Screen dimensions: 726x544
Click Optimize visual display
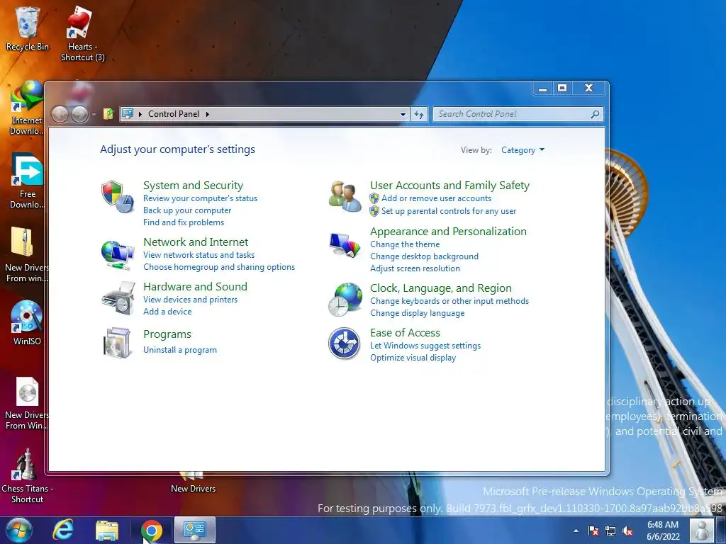click(x=413, y=358)
